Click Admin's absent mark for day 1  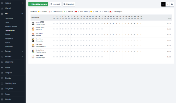pyautogui.click(x=54, y=23)
